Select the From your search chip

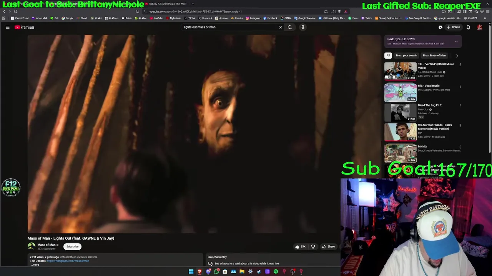(x=406, y=56)
